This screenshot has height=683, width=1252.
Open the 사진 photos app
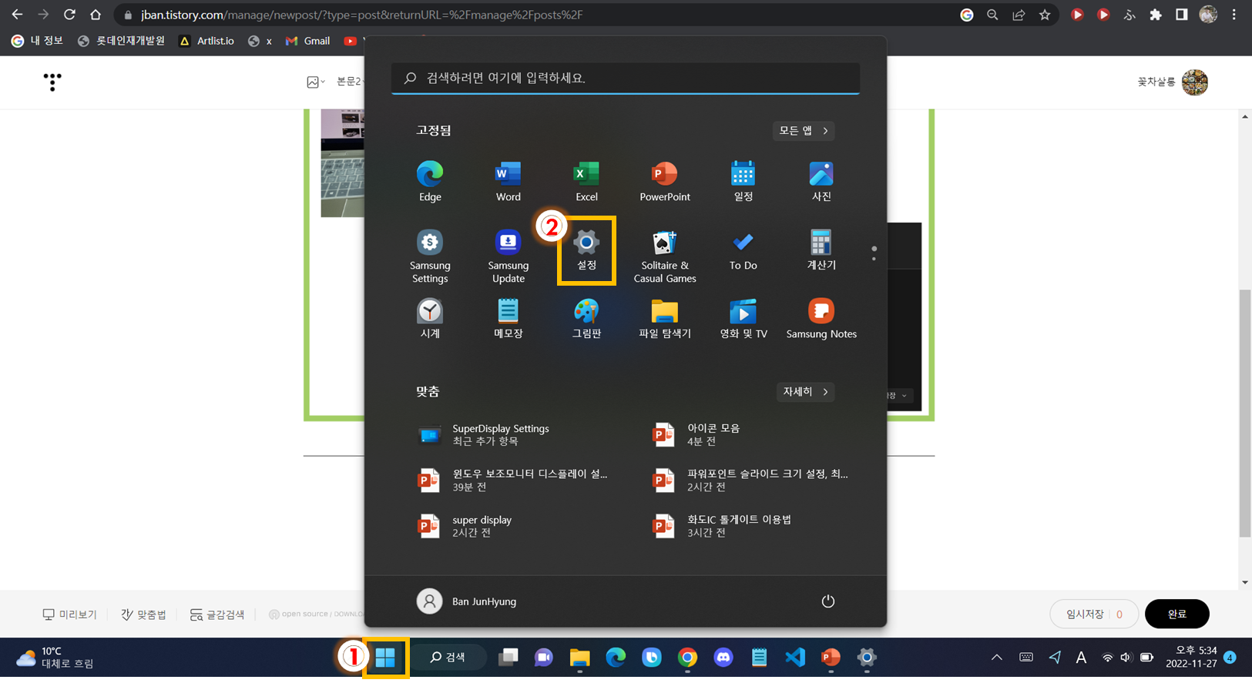point(821,182)
